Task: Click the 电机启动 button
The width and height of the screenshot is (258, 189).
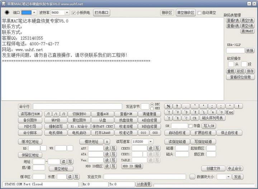Action: pos(79,133)
